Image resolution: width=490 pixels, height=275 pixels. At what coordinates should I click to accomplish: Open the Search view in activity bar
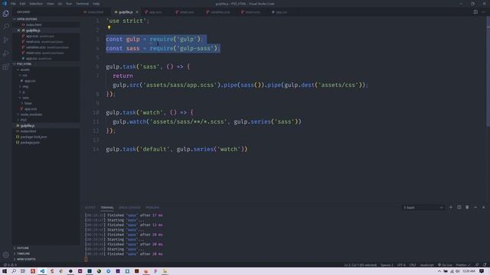coord(5,27)
